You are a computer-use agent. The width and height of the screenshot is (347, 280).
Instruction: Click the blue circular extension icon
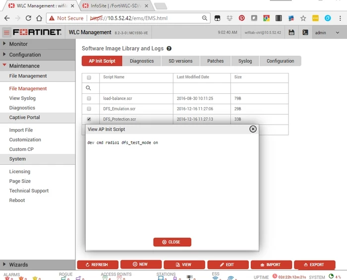pyautogui.click(x=328, y=18)
